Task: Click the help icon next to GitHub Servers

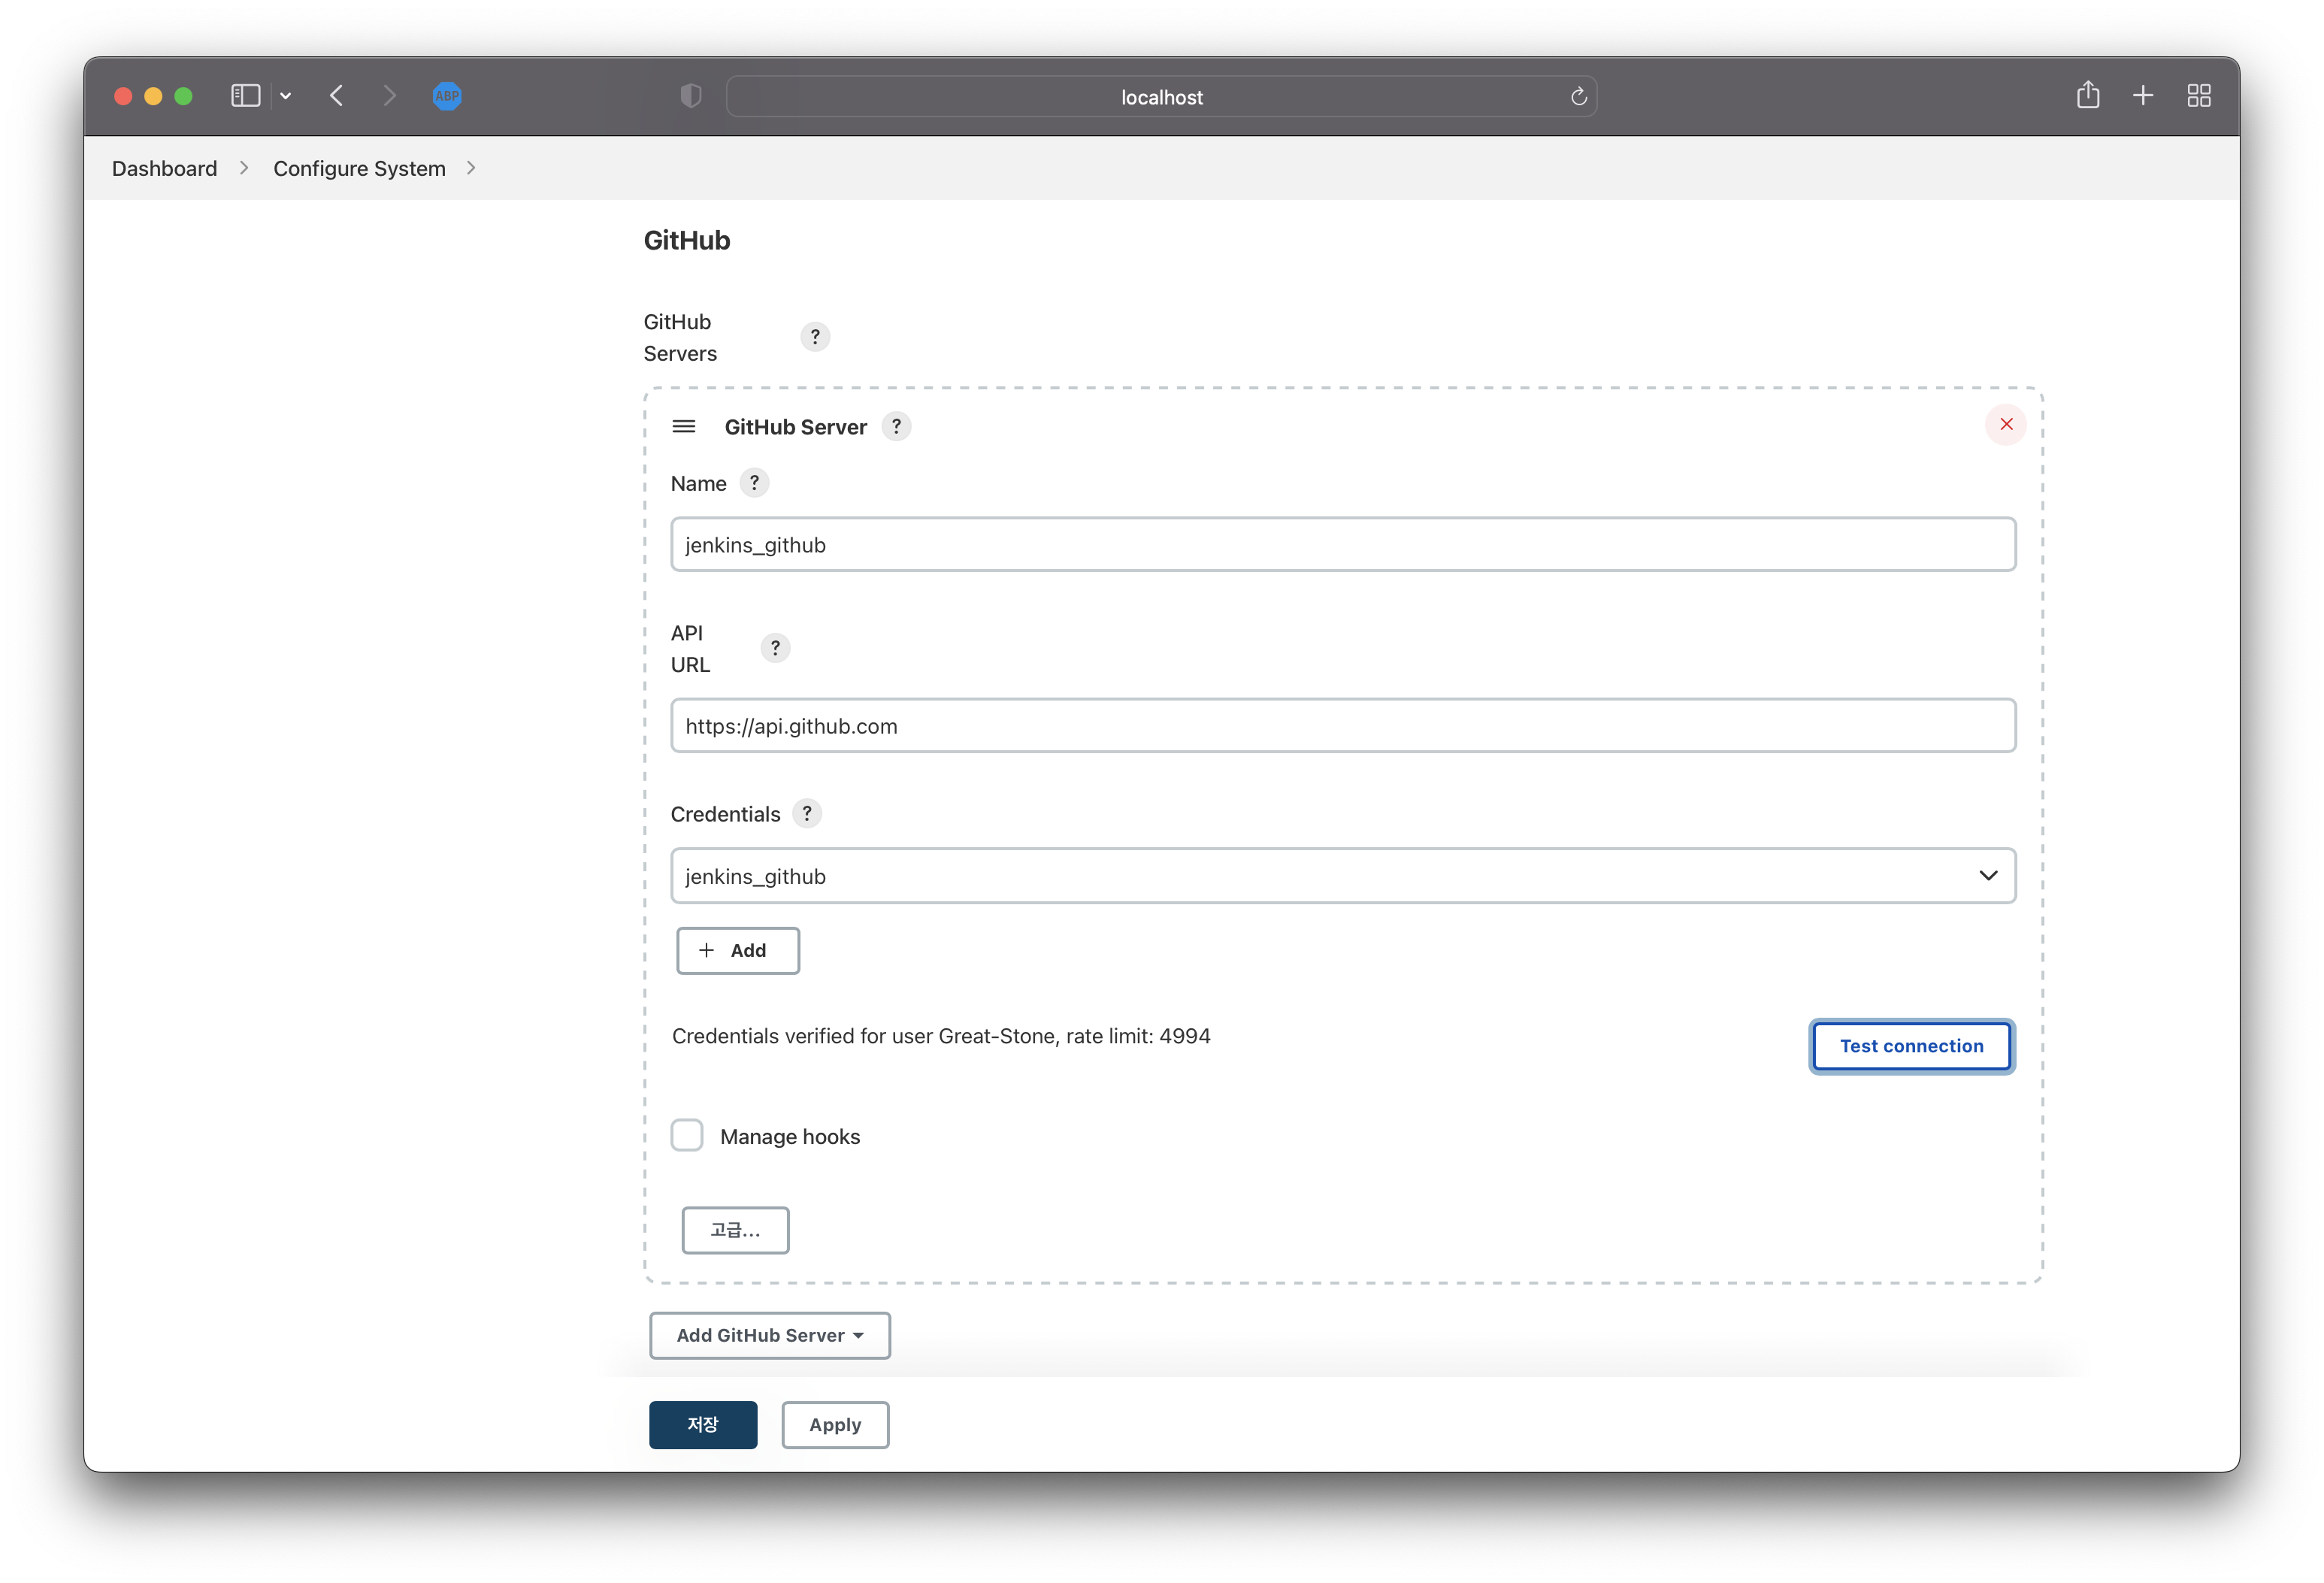Action: pos(815,337)
